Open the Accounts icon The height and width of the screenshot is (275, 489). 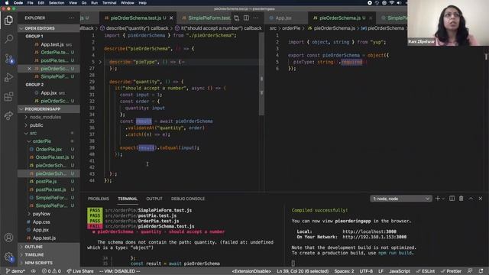[x=8, y=238]
